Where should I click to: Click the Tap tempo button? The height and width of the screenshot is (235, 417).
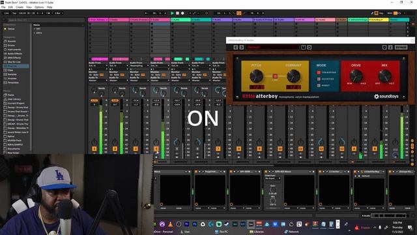coord(14,13)
